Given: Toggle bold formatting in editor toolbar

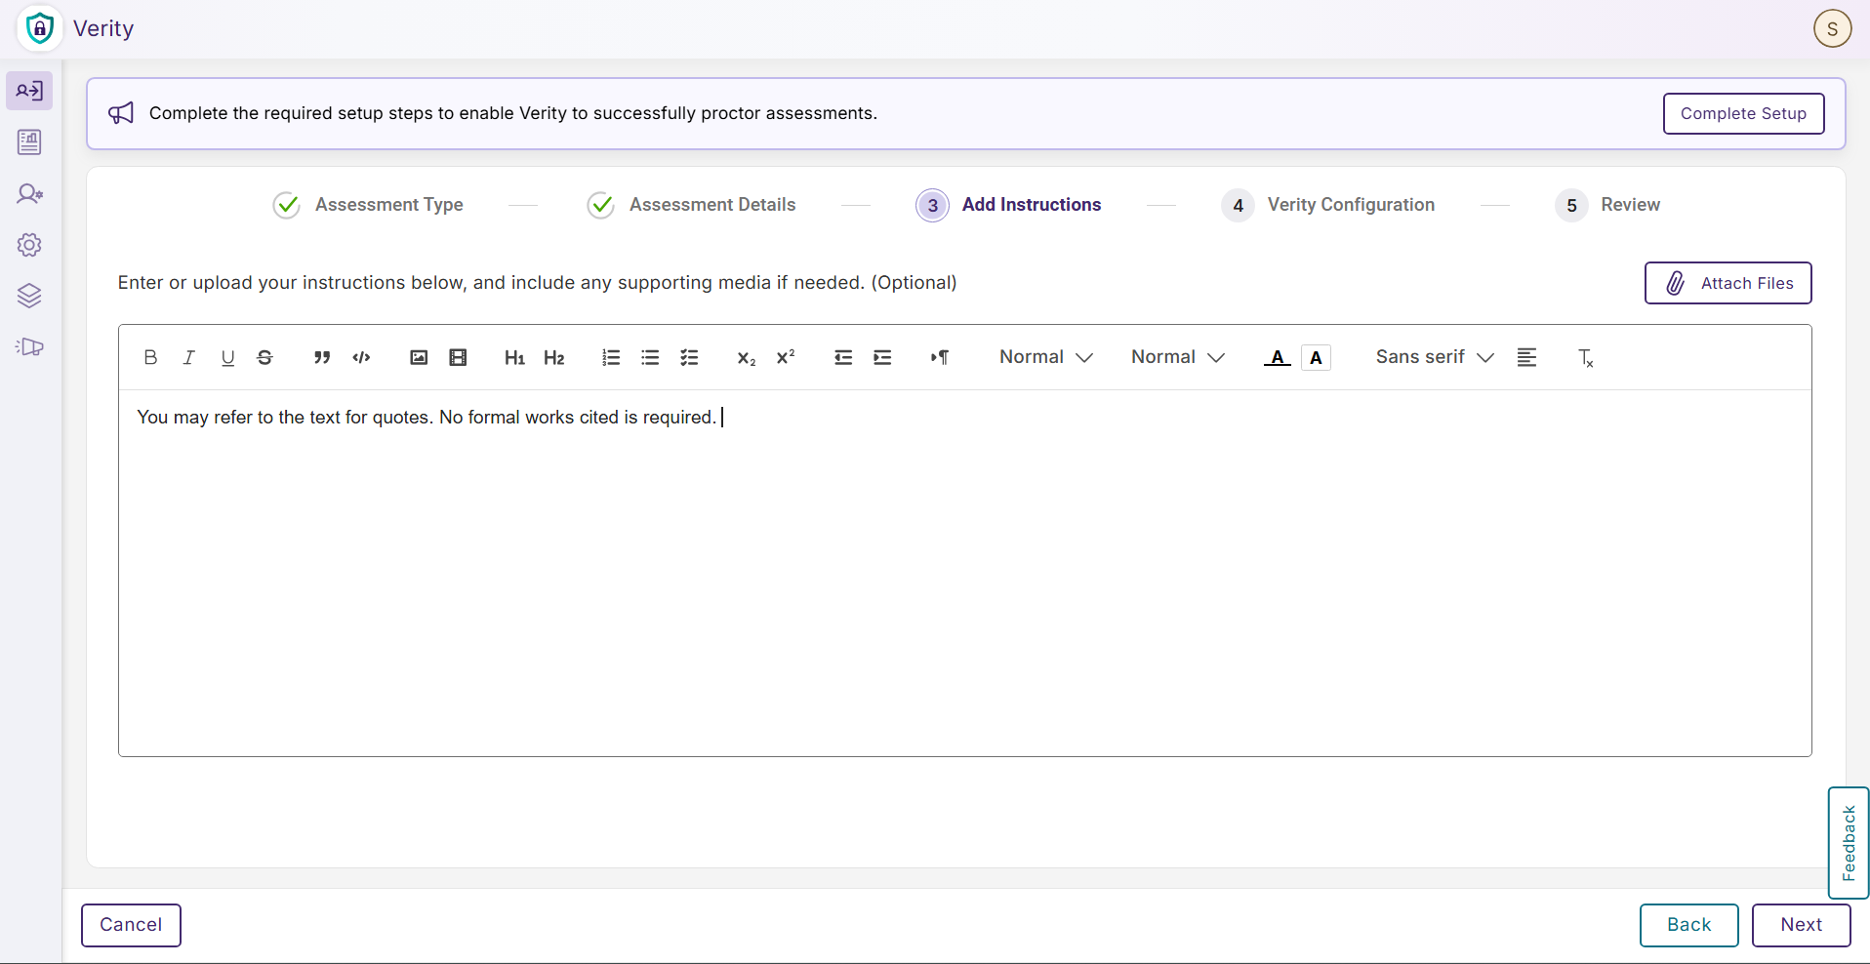Looking at the screenshot, I should 150,357.
